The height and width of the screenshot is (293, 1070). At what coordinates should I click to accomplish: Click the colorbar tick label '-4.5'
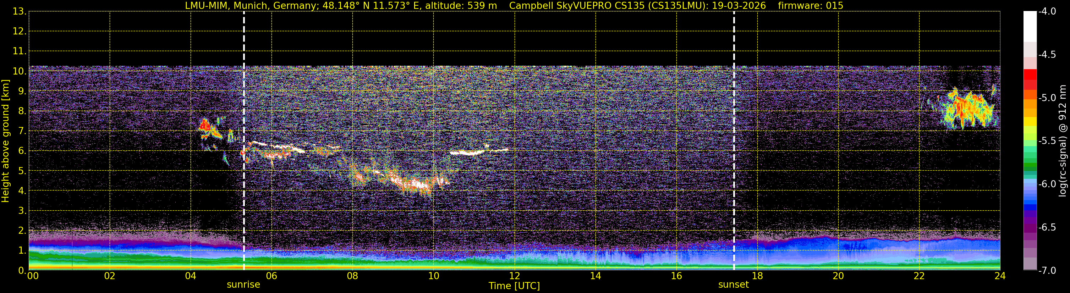tap(1047, 54)
